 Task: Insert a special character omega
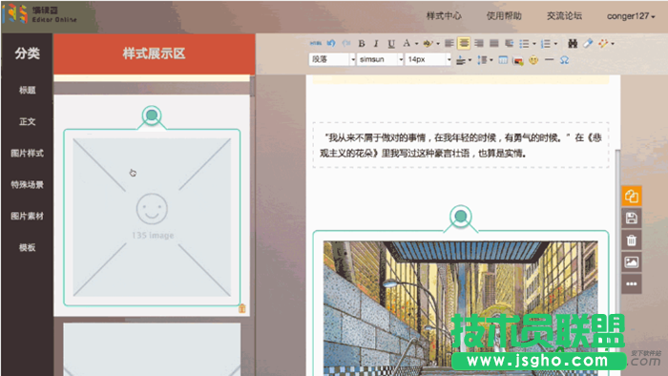(x=564, y=60)
